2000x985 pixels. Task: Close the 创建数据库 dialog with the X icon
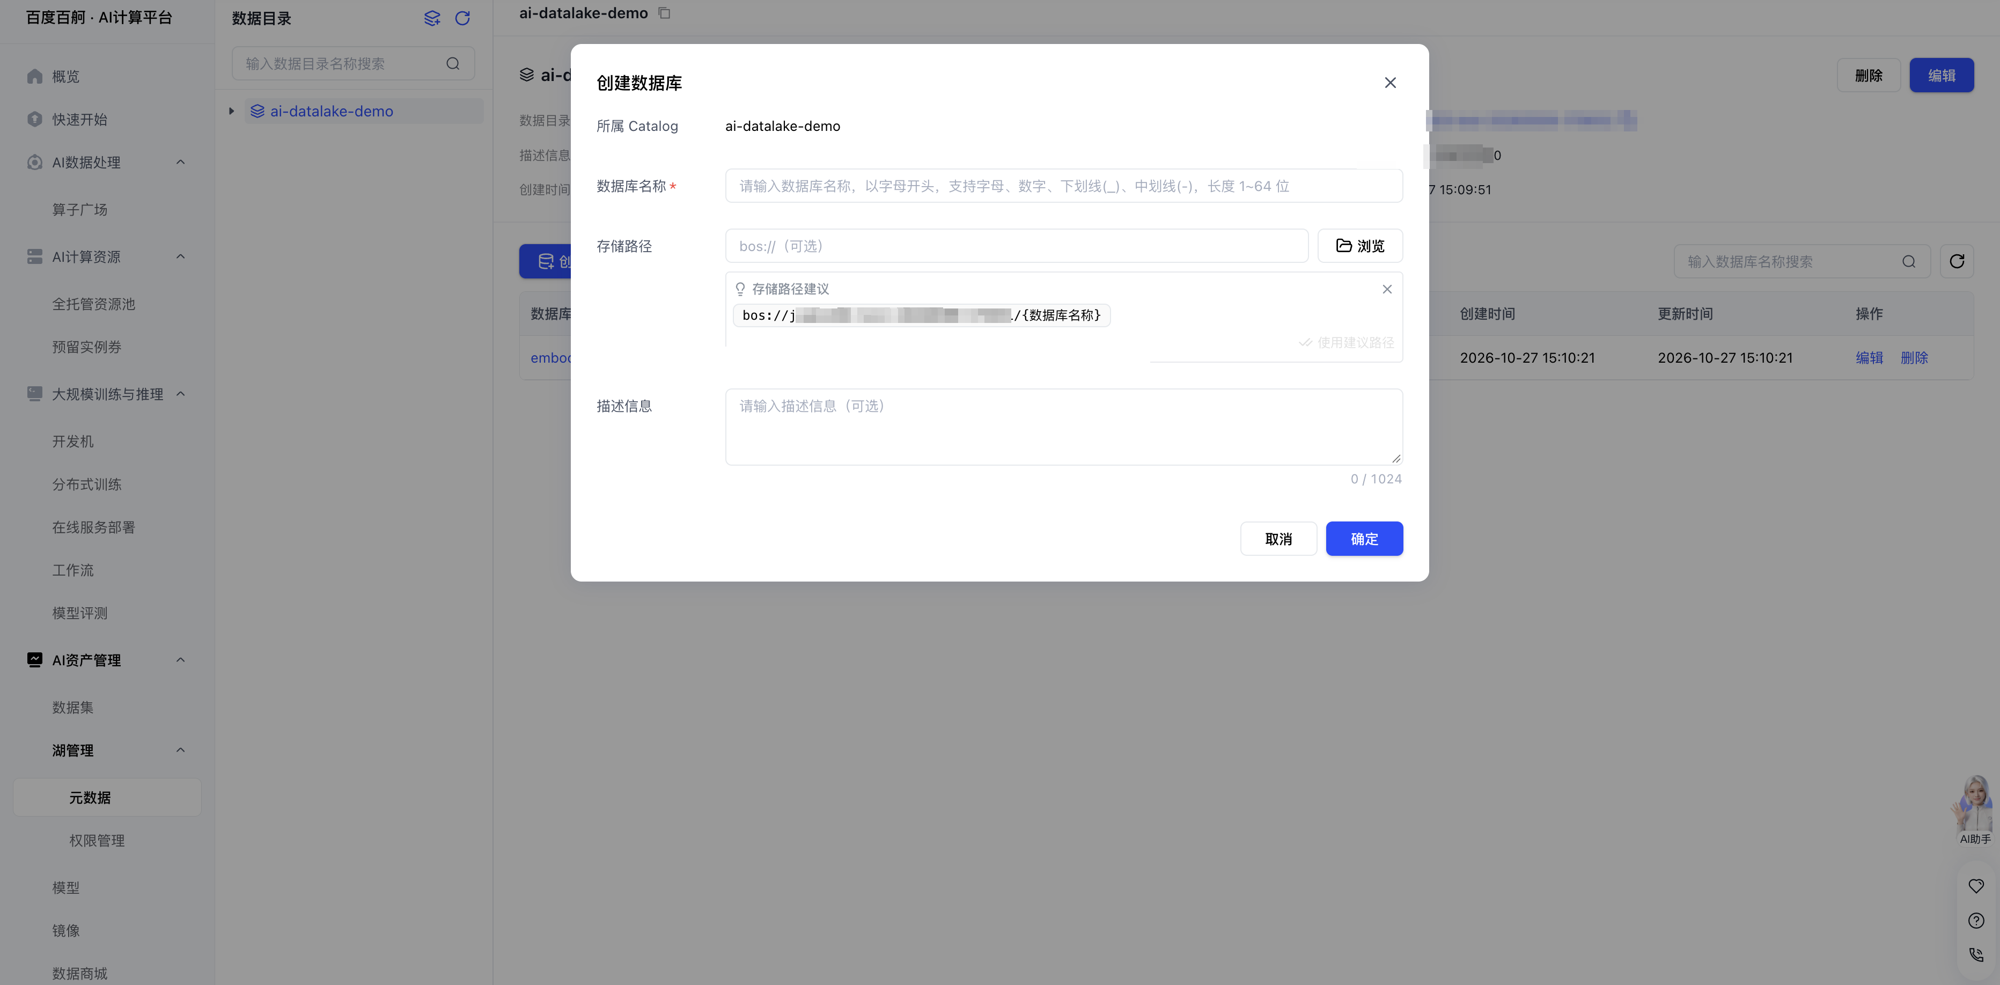(x=1389, y=82)
